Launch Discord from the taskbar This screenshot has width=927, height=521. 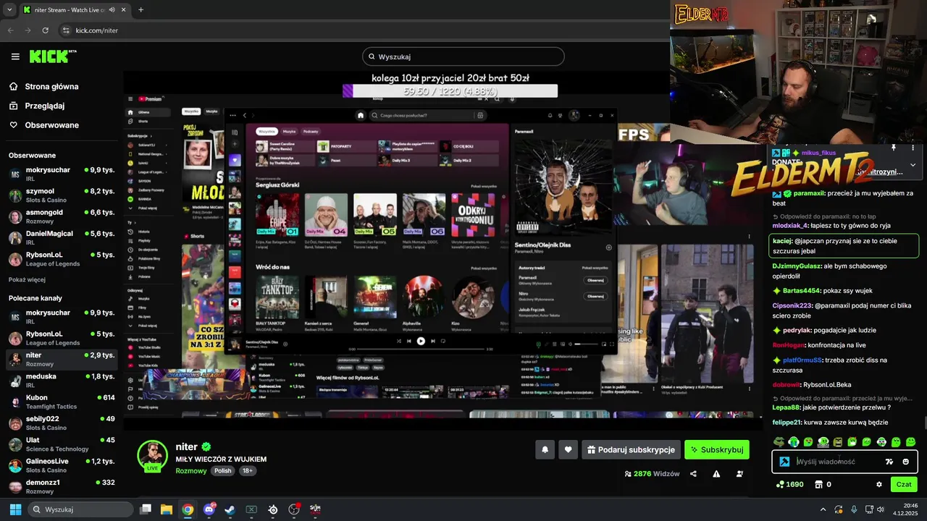(210, 509)
